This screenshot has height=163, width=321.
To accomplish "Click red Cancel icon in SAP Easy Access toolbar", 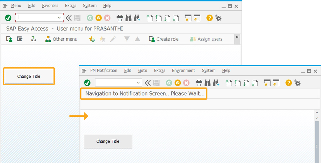I will coord(107,18).
